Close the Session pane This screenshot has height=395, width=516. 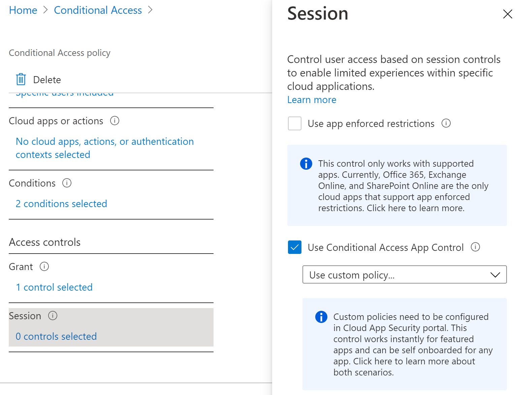[507, 14]
